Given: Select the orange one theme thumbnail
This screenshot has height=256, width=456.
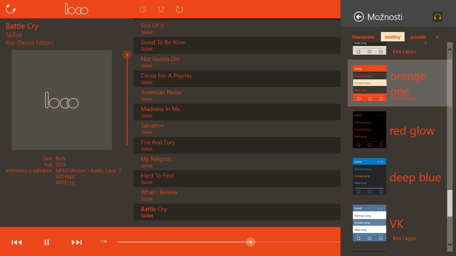Looking at the screenshot, I should pos(370,83).
